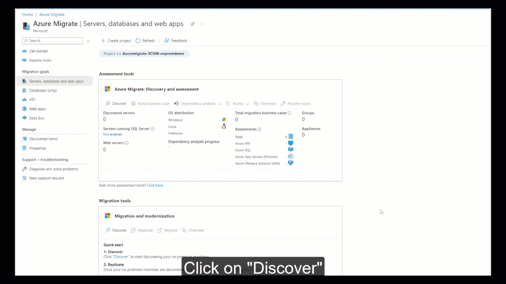
Task: Open the more options ellipsis in header
Action: (202, 24)
